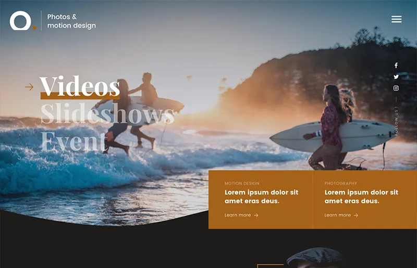Click the circular logo icon
Screen dimensions: 417x268
[x=21, y=21]
